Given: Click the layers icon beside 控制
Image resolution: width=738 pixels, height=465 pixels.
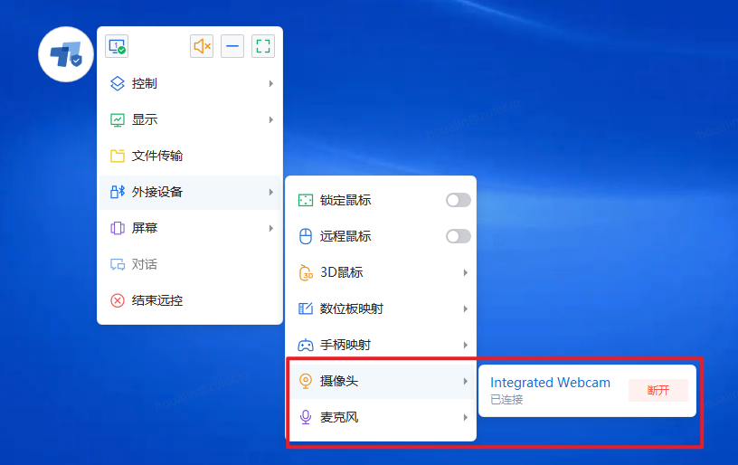Looking at the screenshot, I should (118, 83).
